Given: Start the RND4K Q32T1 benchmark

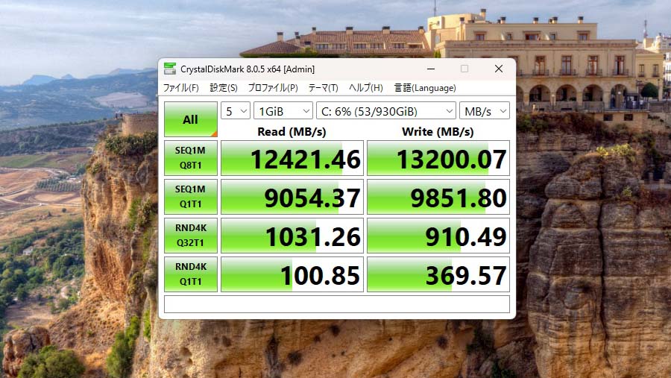Looking at the screenshot, I should click(191, 236).
